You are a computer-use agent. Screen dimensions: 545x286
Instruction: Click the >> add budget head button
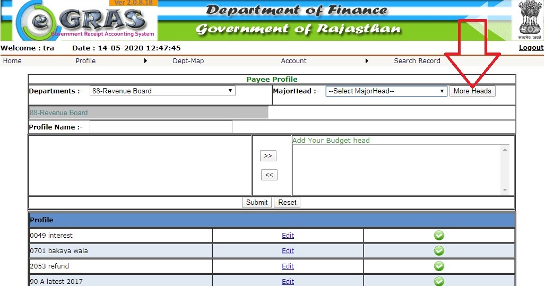(268, 155)
